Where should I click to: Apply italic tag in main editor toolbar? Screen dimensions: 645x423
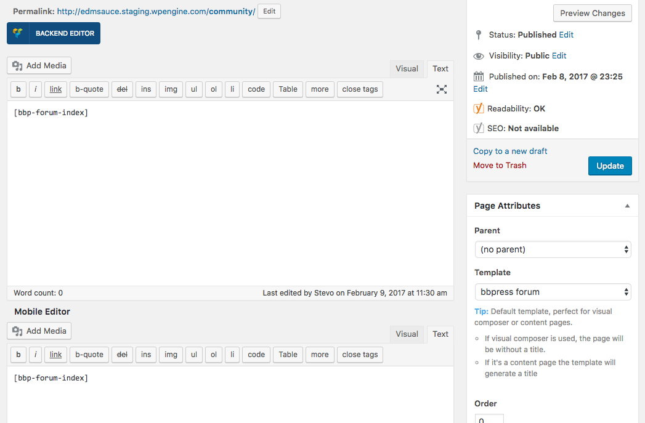tap(35, 89)
